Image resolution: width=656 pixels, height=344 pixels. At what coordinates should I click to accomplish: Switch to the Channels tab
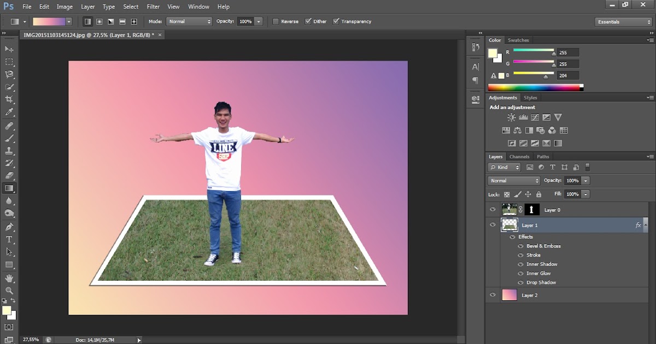519,156
